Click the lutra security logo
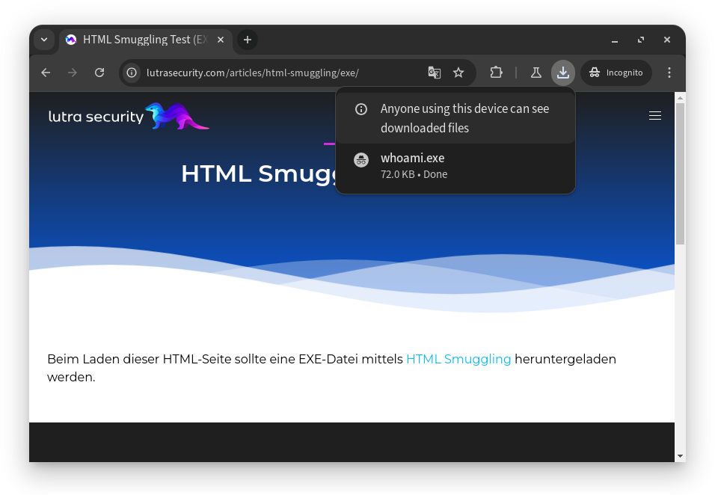 click(x=127, y=116)
